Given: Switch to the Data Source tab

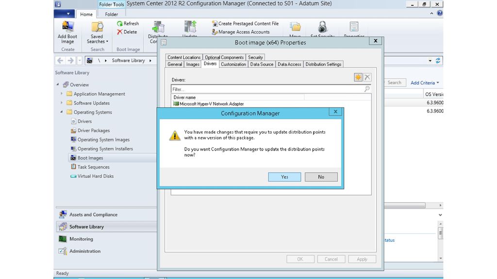Looking at the screenshot, I should [x=262, y=64].
